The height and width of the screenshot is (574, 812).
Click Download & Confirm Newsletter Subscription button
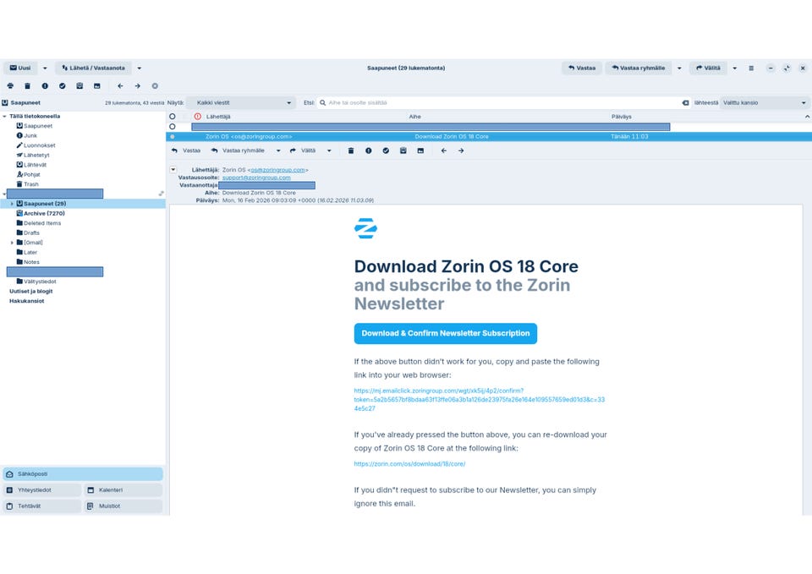coord(446,333)
